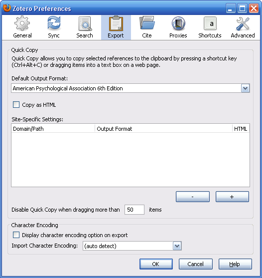Click the OK button
This screenshot has width=262, height=278.
pos(156,264)
